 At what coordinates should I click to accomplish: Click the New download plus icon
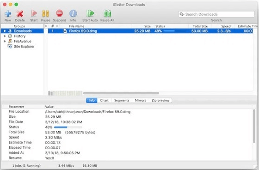(8, 14)
